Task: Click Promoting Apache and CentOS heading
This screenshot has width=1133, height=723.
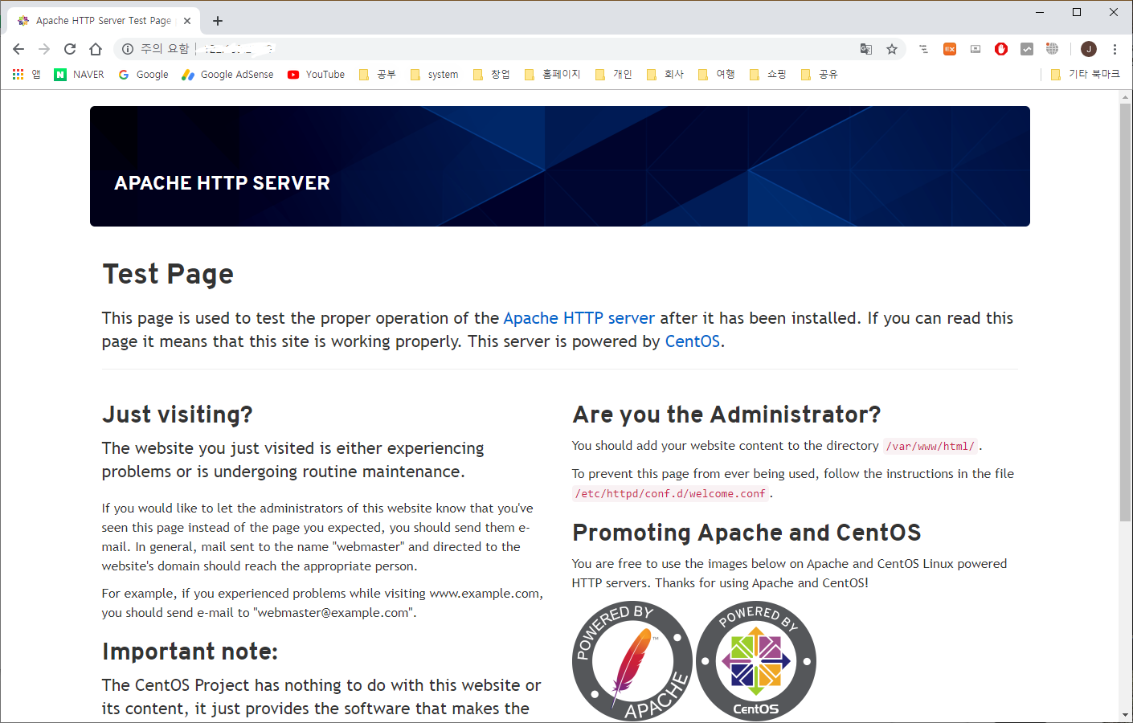Action: click(x=746, y=533)
